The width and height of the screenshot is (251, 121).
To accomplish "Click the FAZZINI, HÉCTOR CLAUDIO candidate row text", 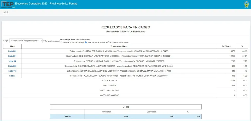I will pos(119,76).
